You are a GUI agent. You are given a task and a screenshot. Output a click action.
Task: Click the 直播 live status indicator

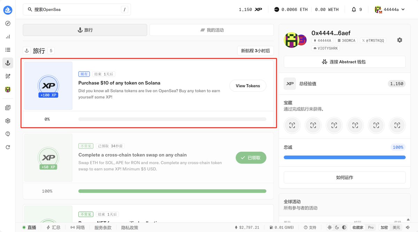(29, 227)
